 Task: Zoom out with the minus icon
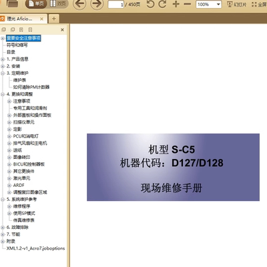pyautogui.click(x=188, y=4)
